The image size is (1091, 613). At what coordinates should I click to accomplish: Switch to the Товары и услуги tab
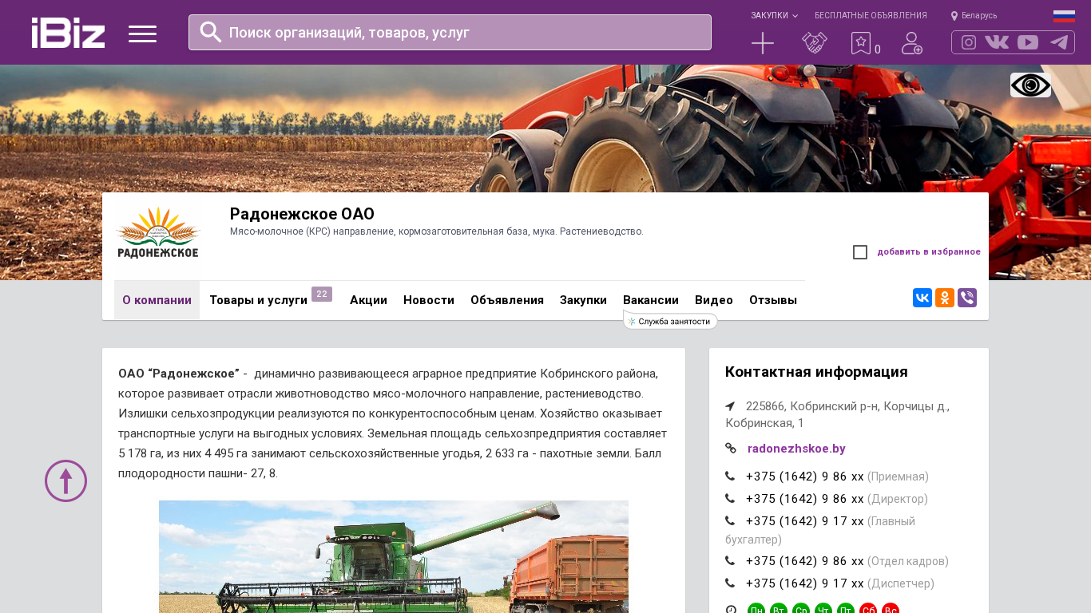(258, 300)
